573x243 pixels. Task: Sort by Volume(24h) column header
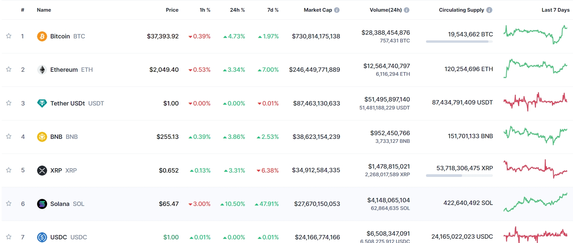(x=386, y=10)
